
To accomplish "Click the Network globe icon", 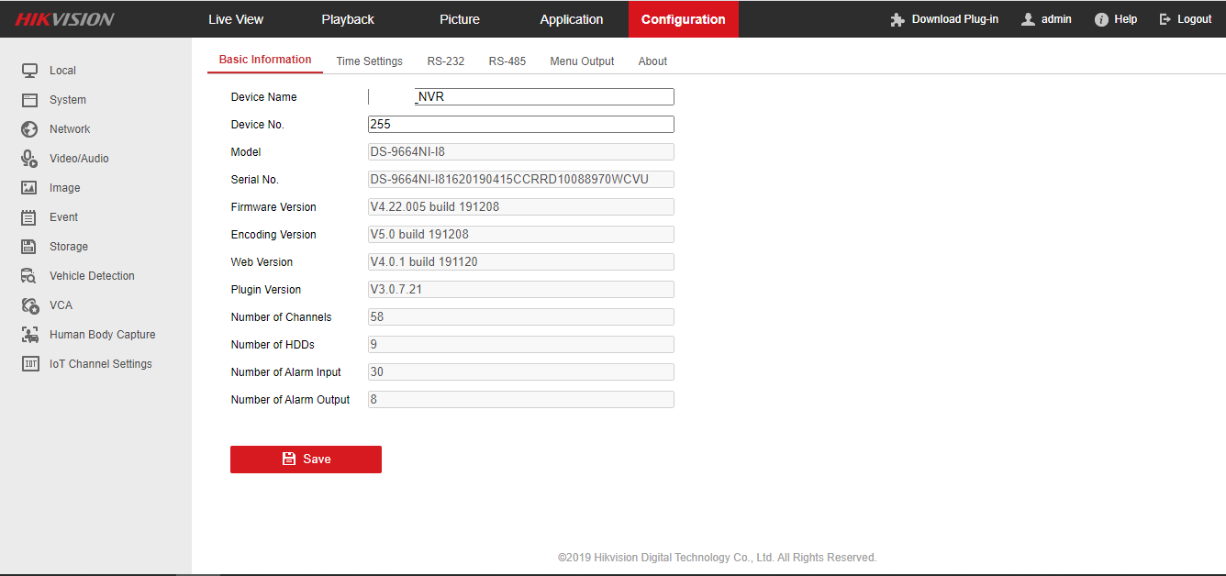I will [x=29, y=129].
